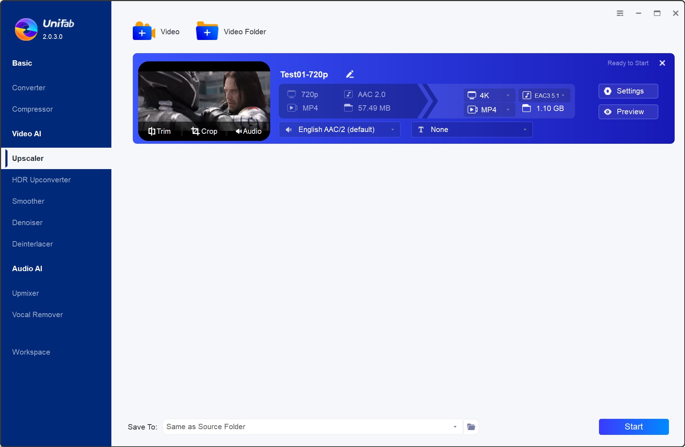
Task: Click the pencil icon to rename Test01-720p
Action: [x=350, y=74]
